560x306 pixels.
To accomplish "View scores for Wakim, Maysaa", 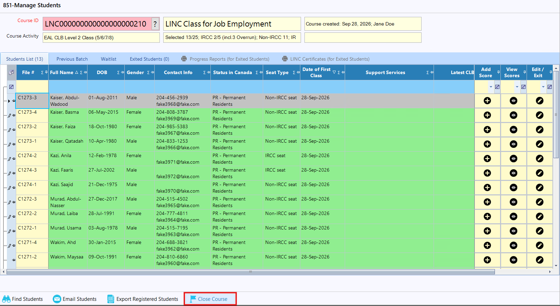I will pos(514,260).
